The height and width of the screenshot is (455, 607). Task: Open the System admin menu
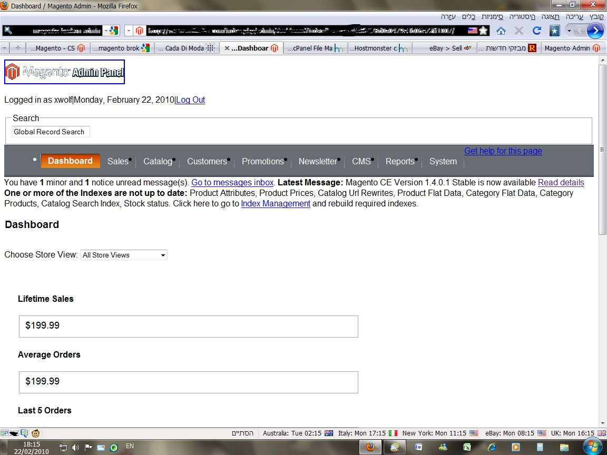443,161
